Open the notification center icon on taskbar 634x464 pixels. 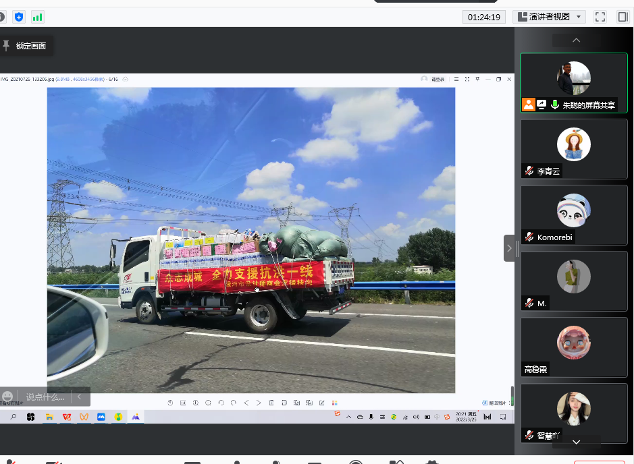click(503, 417)
